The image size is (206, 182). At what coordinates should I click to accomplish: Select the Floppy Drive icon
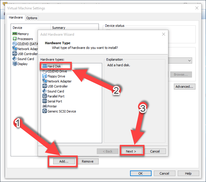coord(44,76)
